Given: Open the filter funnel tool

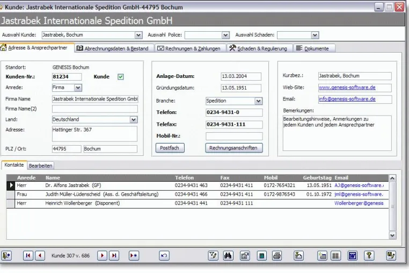Looking at the screenshot, I should pos(213,255).
